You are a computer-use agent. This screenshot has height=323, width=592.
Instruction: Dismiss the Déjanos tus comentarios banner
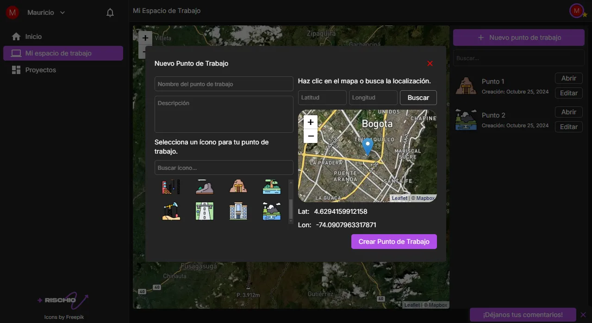(583, 315)
